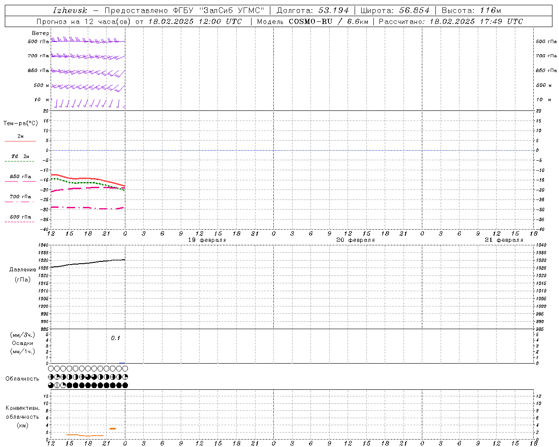Click the highest orange convective cloud bar

tap(113, 429)
